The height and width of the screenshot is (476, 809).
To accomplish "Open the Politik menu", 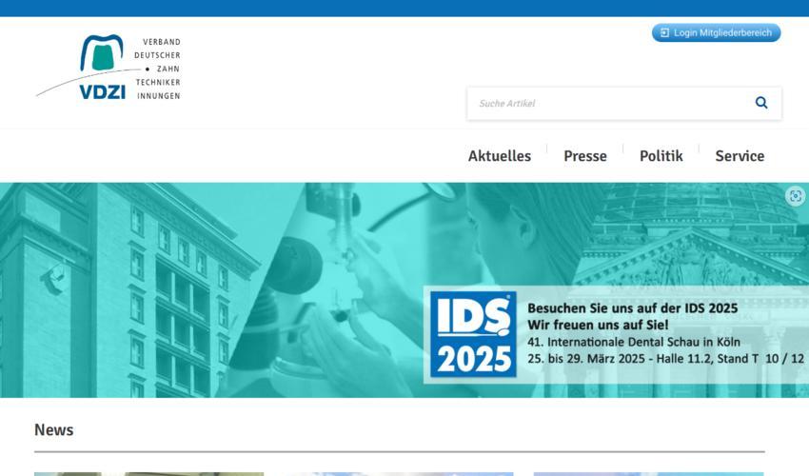I will [661, 156].
